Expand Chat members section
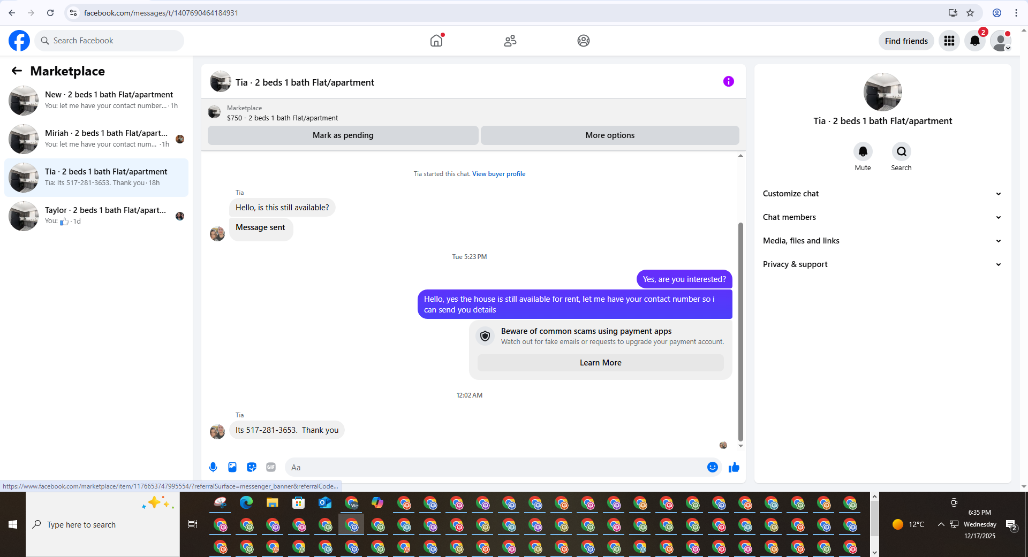The image size is (1028, 557). pyautogui.click(x=882, y=217)
